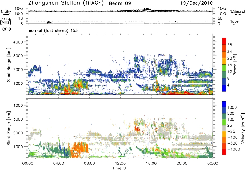Click the 'N.Search' legend label

237,11
